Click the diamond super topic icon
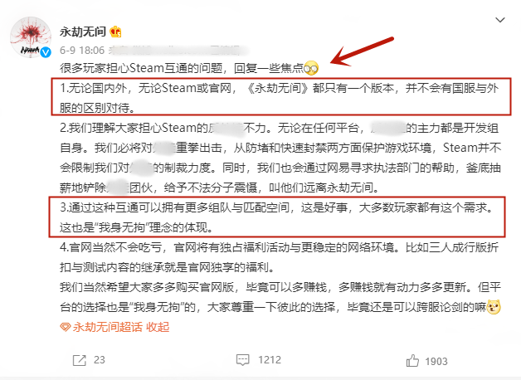 pyautogui.click(x=65, y=327)
